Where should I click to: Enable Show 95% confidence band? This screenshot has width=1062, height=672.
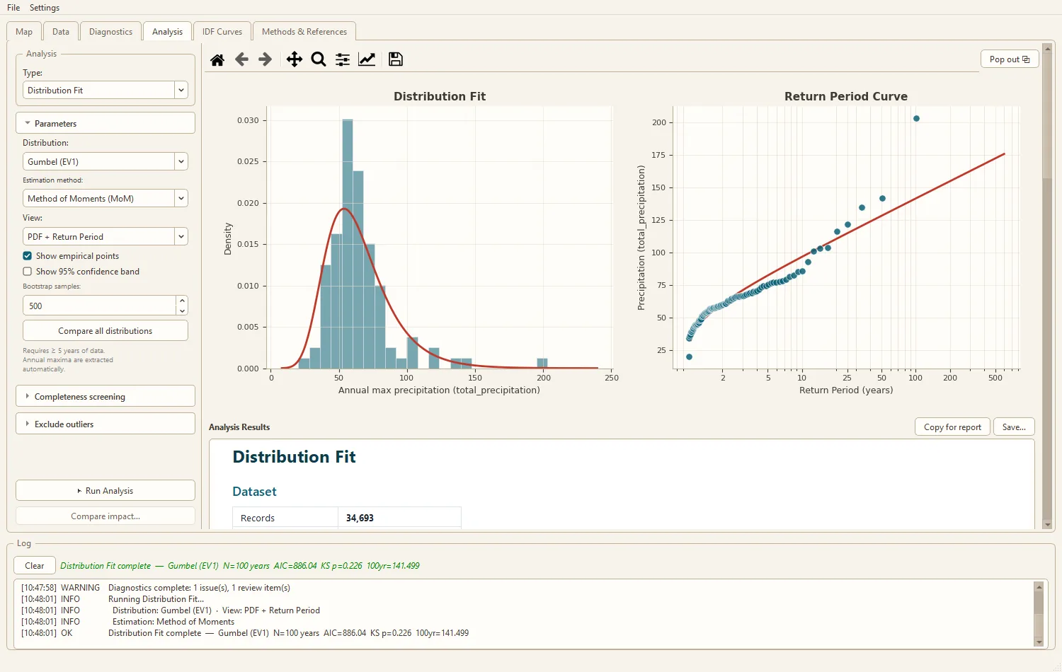[28, 272]
